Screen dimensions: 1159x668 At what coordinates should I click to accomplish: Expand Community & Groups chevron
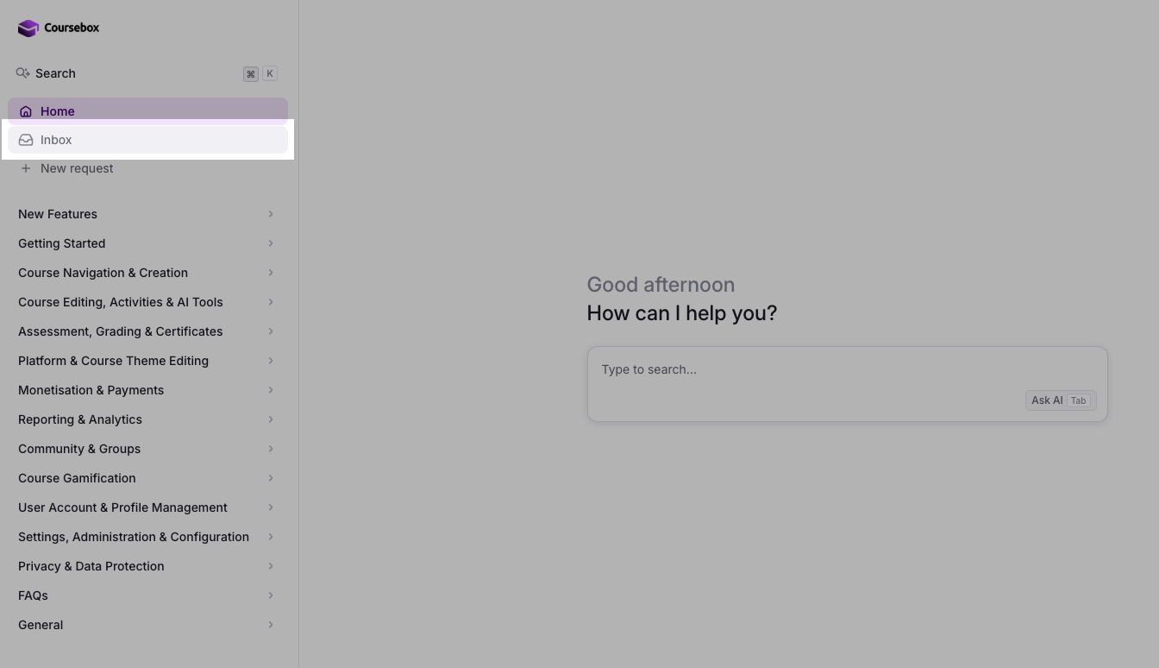pyautogui.click(x=271, y=449)
